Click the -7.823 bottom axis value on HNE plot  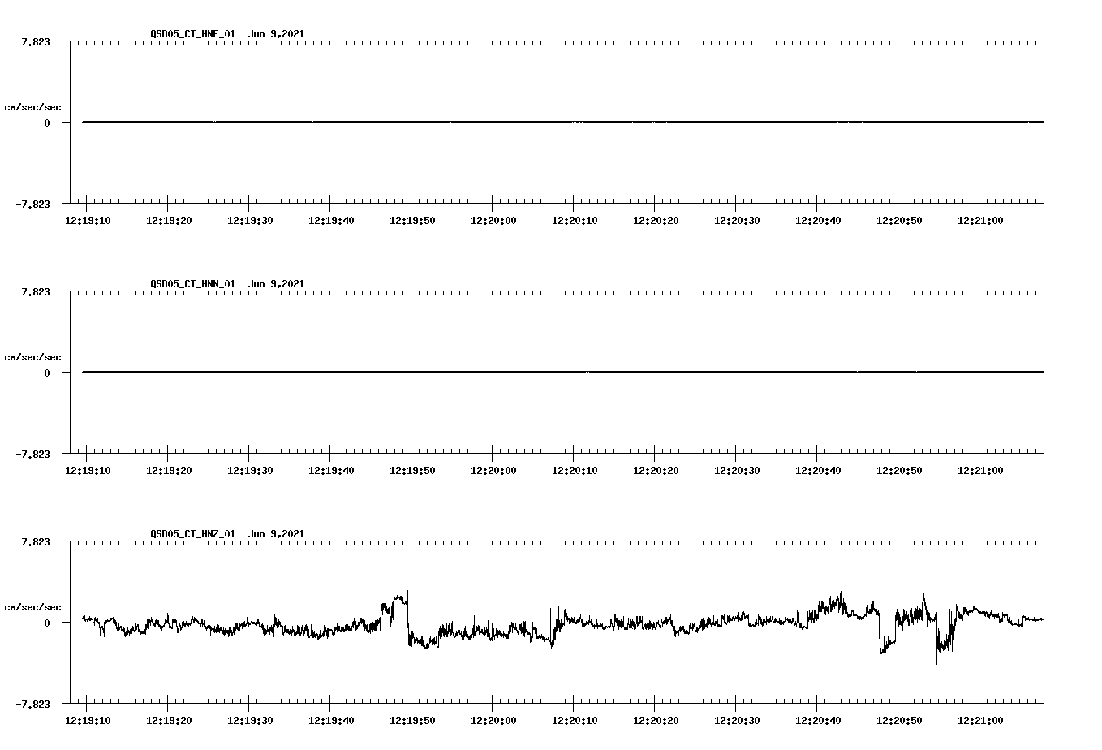point(32,205)
